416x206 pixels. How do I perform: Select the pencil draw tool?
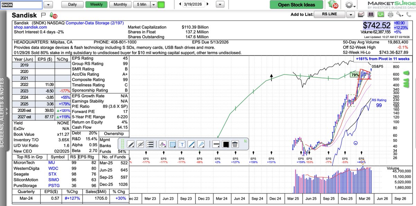[131, 144]
